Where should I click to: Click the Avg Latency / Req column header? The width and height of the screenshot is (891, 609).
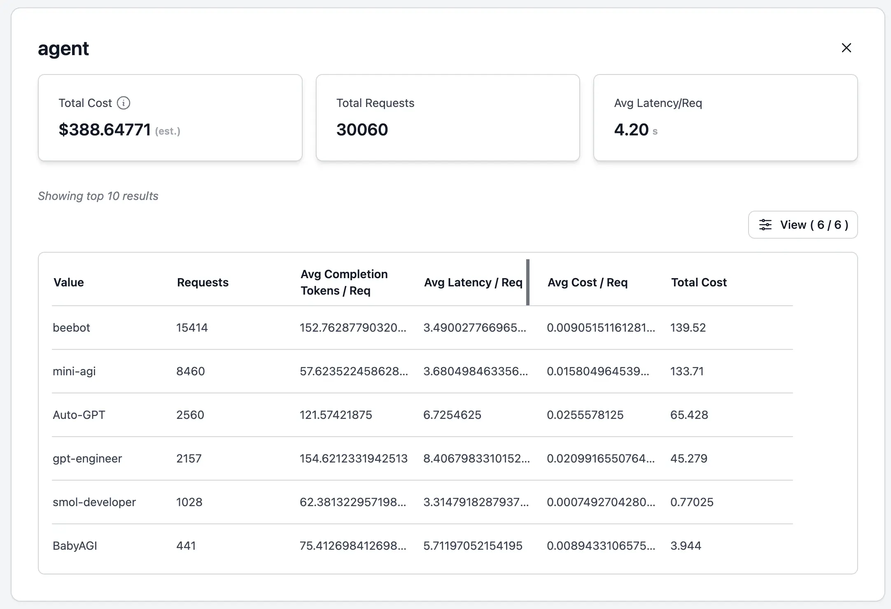pyautogui.click(x=473, y=282)
